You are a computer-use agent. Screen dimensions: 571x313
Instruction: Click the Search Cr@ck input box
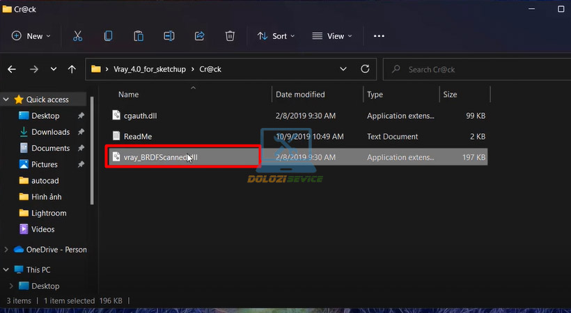(474, 70)
